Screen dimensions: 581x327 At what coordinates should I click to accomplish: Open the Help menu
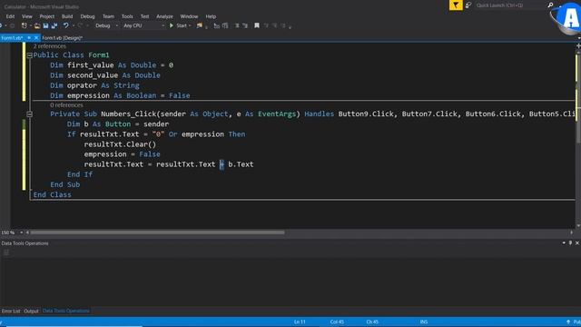coord(211,16)
